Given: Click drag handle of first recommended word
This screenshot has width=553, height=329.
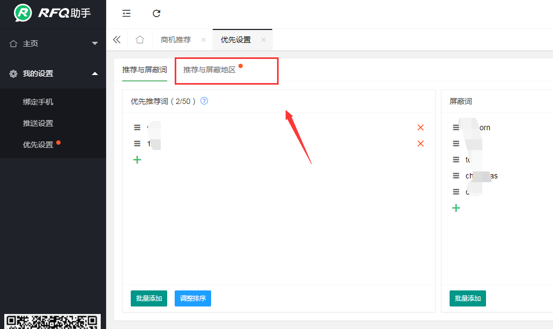Looking at the screenshot, I should tap(137, 128).
